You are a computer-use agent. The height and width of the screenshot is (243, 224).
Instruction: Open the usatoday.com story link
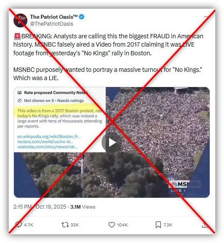point(47,147)
